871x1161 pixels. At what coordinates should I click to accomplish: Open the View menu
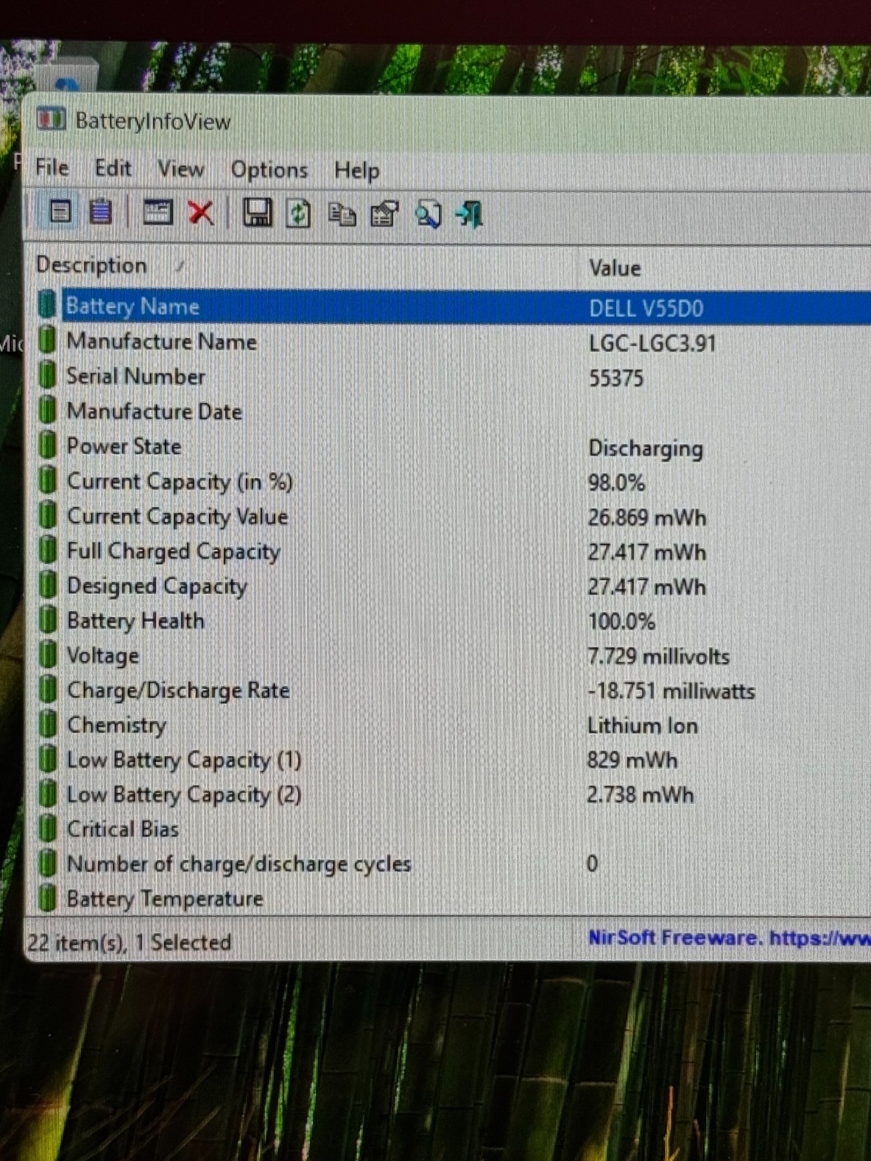pos(181,169)
